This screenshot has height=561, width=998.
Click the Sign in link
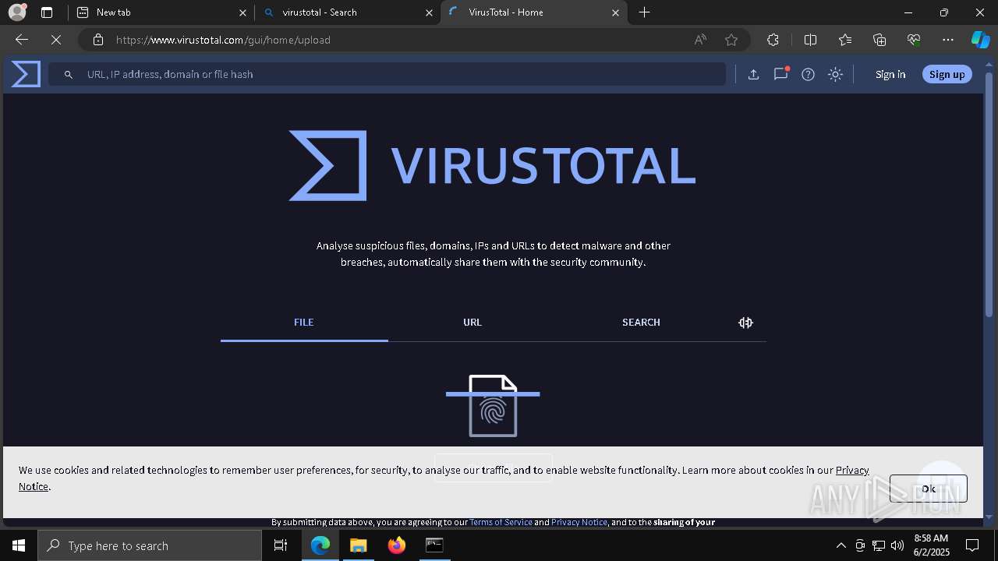point(890,74)
